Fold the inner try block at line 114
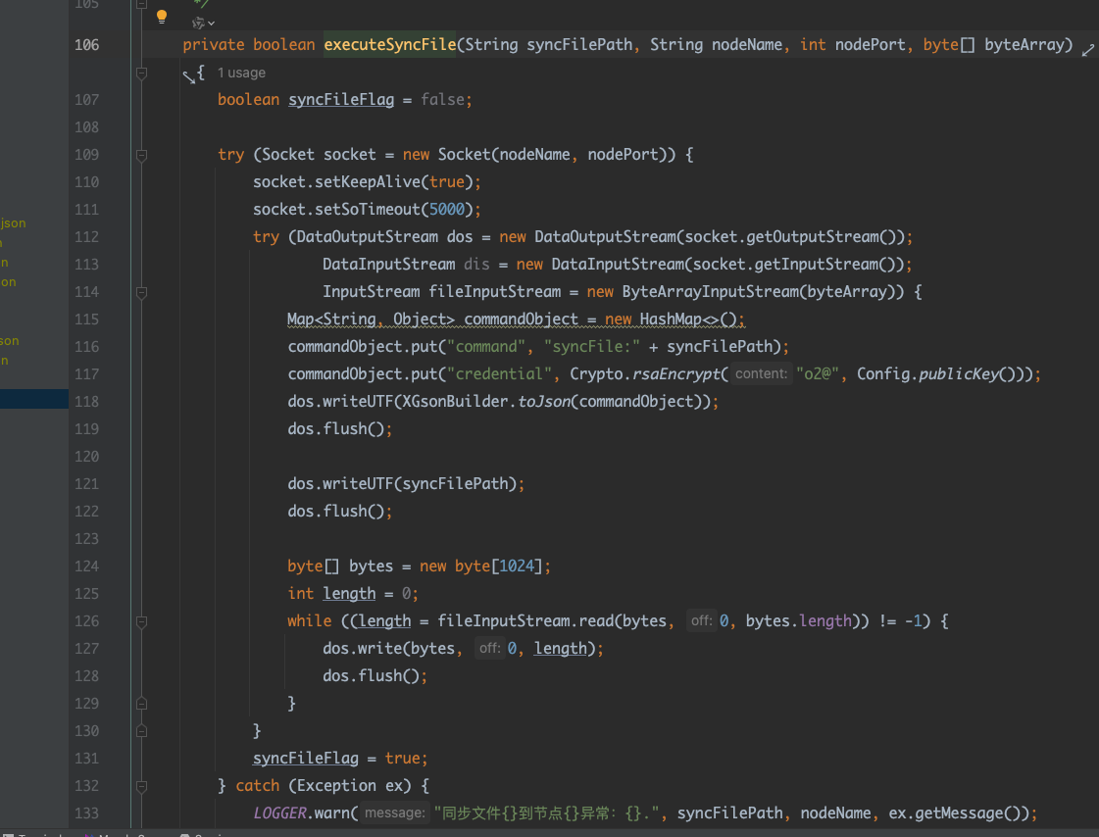1099x837 pixels. 142,292
